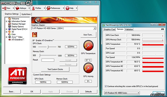Click the GPU-Z title bar icon
This screenshot has width=167, height=97.
(104, 25)
